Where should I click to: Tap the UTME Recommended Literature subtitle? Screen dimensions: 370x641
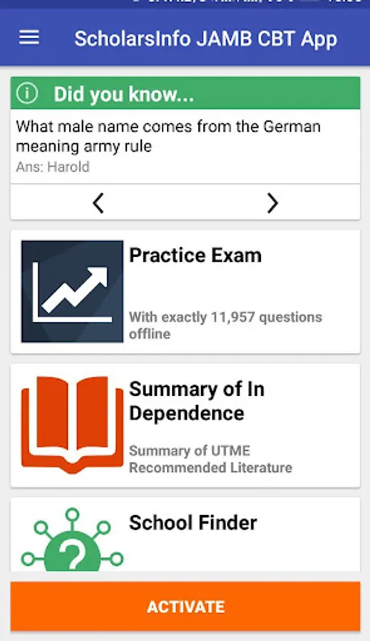point(211,459)
